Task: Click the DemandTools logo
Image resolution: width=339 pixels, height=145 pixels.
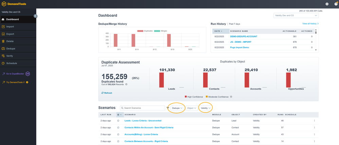Action: (x=14, y=4)
